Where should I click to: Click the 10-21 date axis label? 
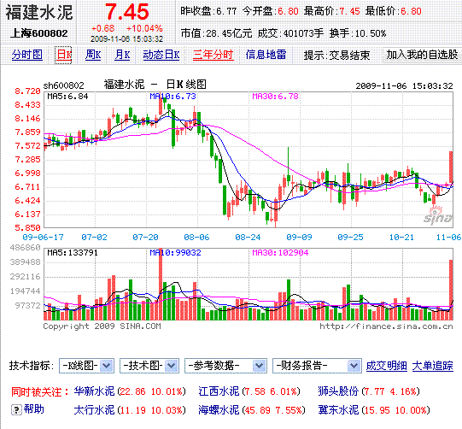point(401,237)
